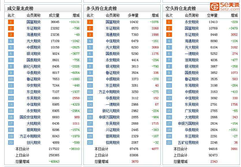241x167 pixels.
Task: Click 总量增减 label in the 空头持仓龙虎榜 table
Action: point(180,162)
